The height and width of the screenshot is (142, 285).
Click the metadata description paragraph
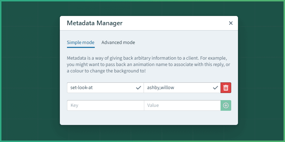click(146, 64)
